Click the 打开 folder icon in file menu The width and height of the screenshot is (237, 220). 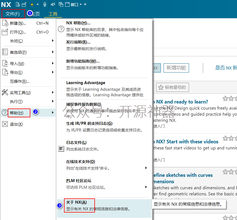coord(4,32)
